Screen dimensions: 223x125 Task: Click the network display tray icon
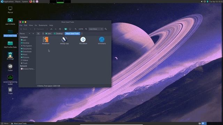205,1
